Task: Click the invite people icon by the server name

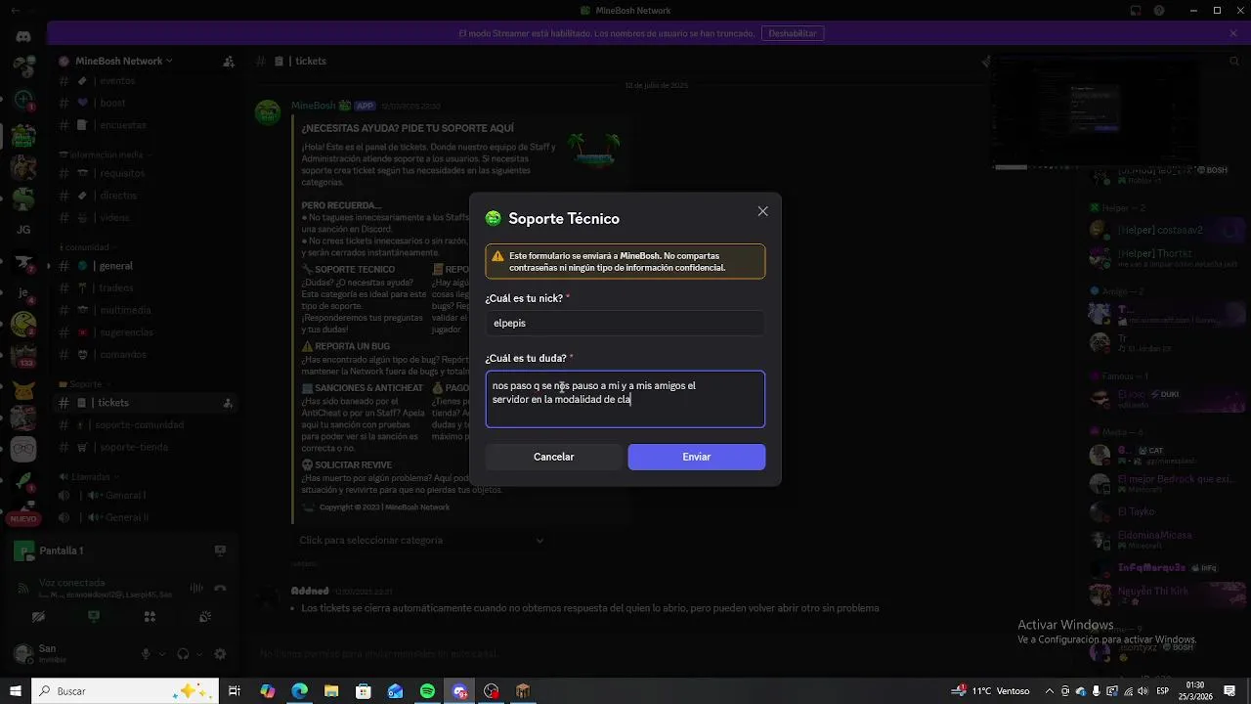Action: (229, 61)
